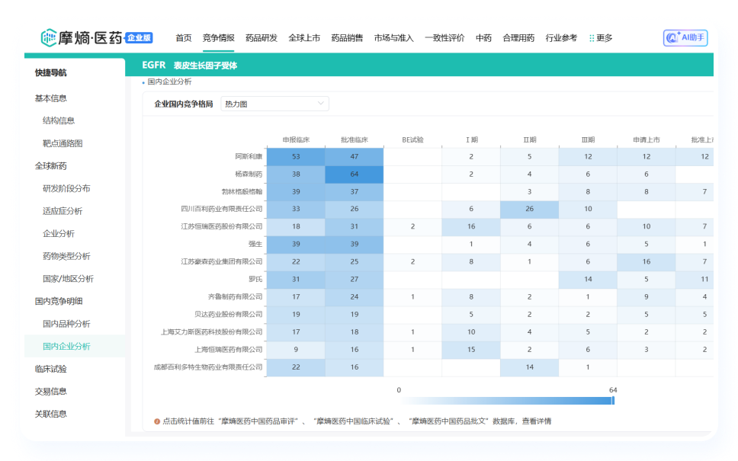738x461 pixels.
Task: Open the 药品销售 menu
Action: (347, 38)
